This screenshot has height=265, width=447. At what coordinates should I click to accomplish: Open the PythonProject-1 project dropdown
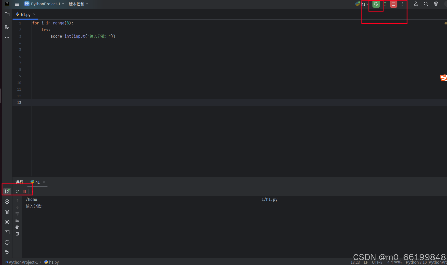44,4
